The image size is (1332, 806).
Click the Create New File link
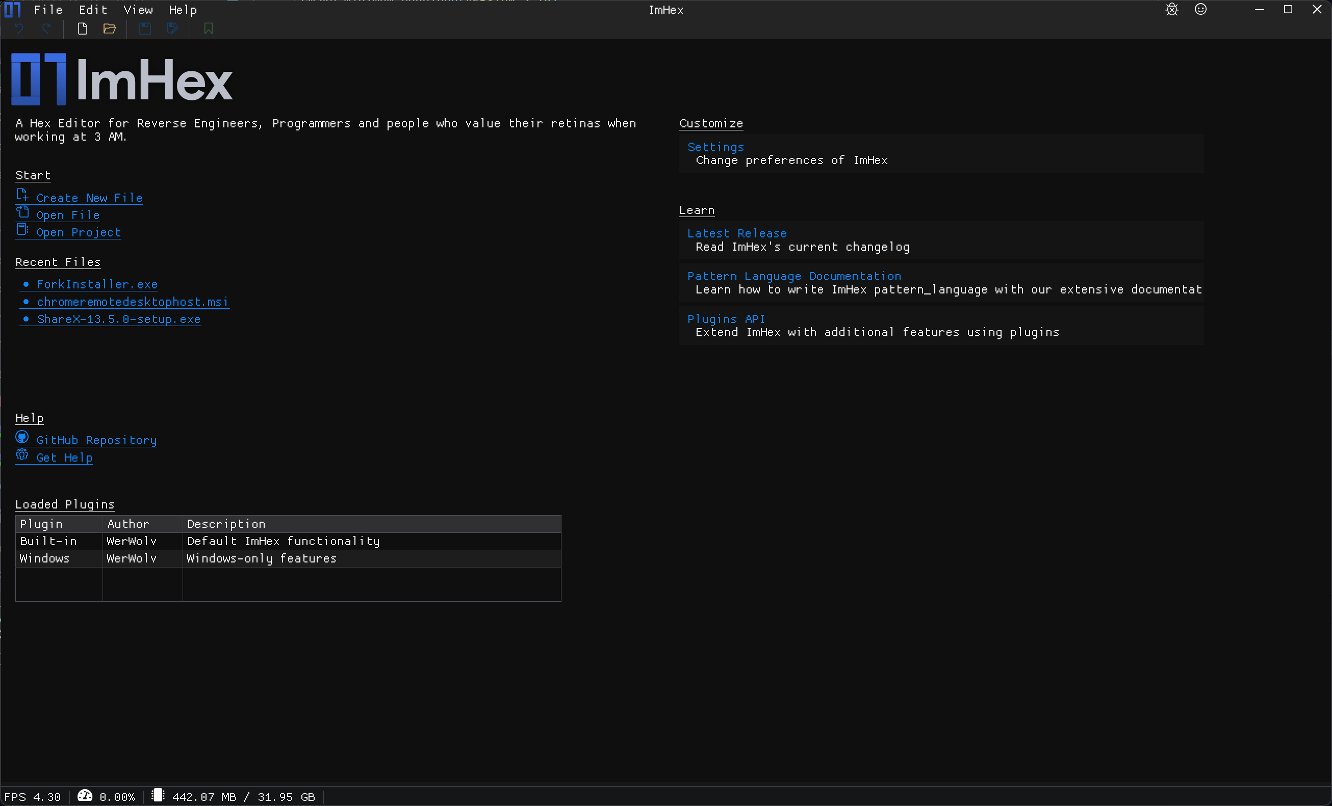click(89, 198)
